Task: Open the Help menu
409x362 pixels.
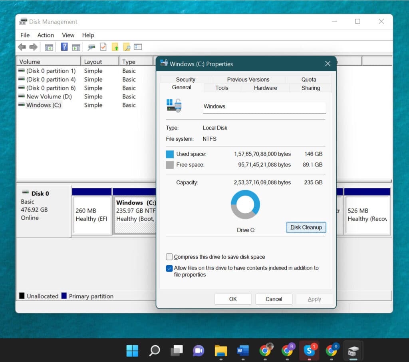Action: [88, 35]
